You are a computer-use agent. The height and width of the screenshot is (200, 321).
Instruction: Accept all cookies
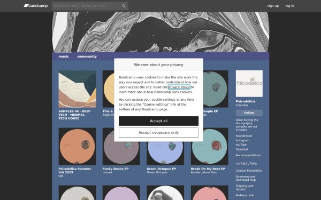pos(159,121)
